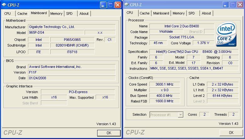Switch to Memory tab in left window
The height and width of the screenshot is (139, 245).
[56, 14]
